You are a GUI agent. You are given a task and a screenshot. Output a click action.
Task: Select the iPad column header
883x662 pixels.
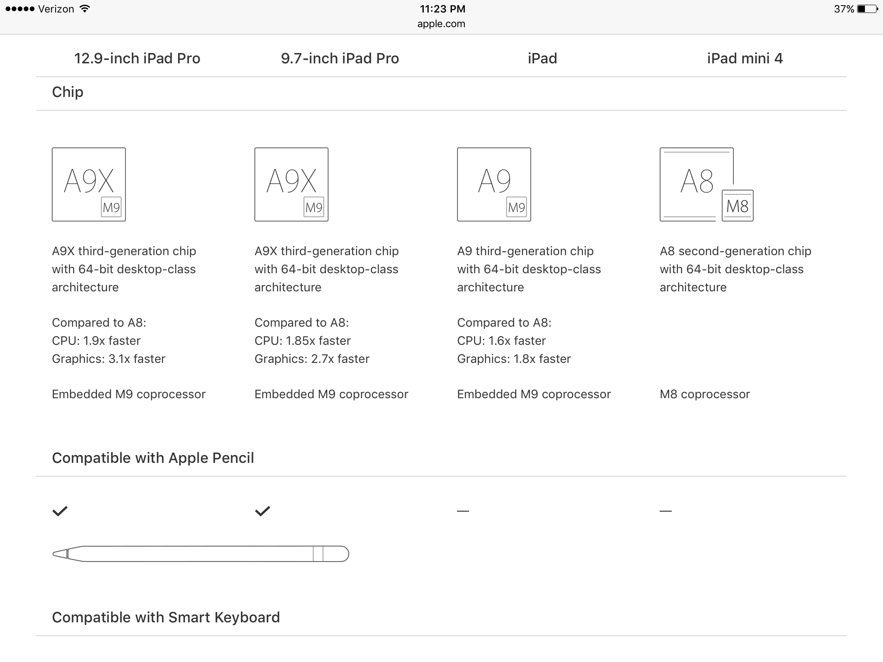(542, 58)
